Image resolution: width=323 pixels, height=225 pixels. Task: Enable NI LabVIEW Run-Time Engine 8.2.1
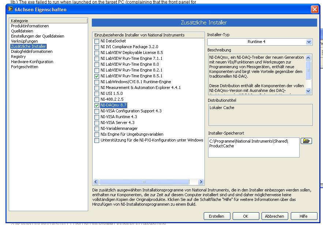click(97, 70)
